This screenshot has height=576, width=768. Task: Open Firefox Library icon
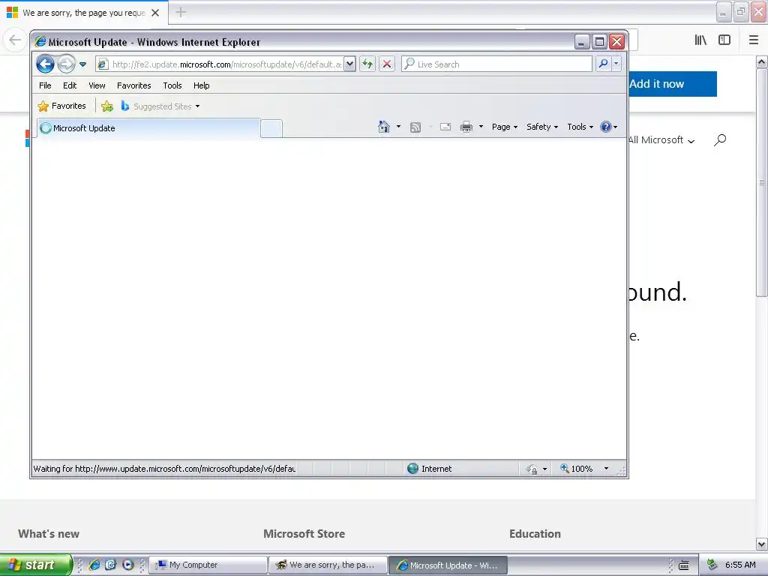click(700, 40)
